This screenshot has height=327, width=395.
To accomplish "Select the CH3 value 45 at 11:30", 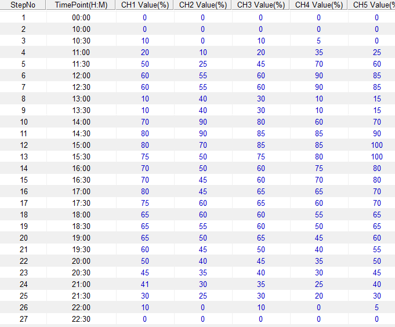I will pyautogui.click(x=260, y=64).
